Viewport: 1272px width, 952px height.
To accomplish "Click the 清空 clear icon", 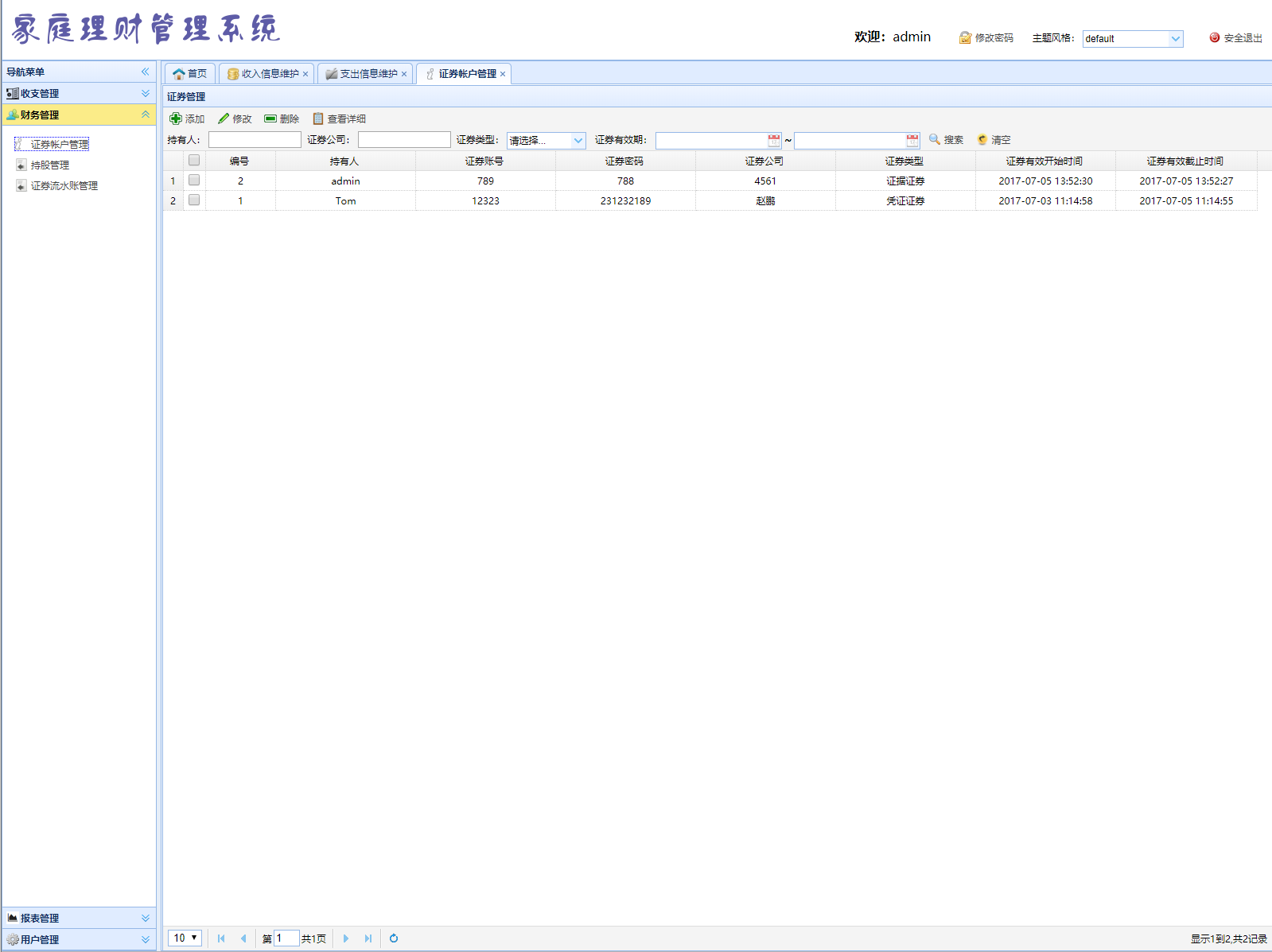I will click(x=982, y=139).
